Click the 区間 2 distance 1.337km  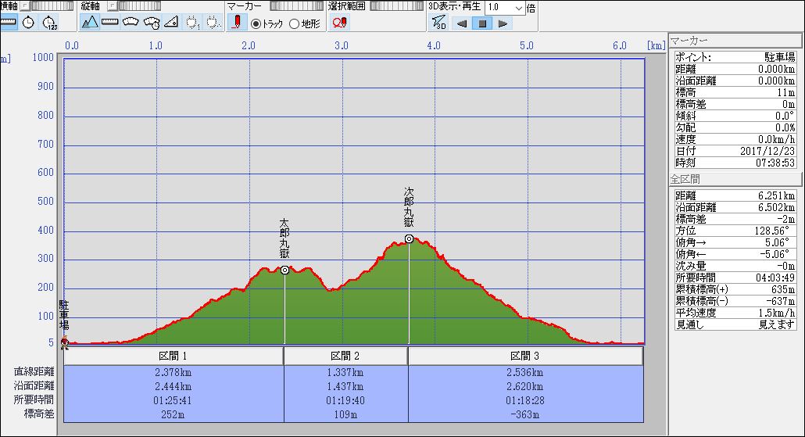tap(345, 372)
